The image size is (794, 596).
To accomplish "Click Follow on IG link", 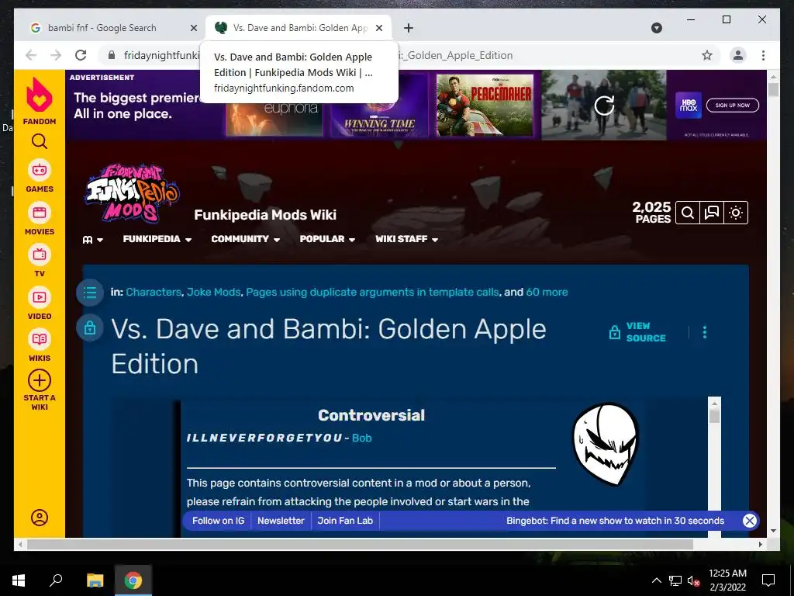I will pyautogui.click(x=218, y=521).
